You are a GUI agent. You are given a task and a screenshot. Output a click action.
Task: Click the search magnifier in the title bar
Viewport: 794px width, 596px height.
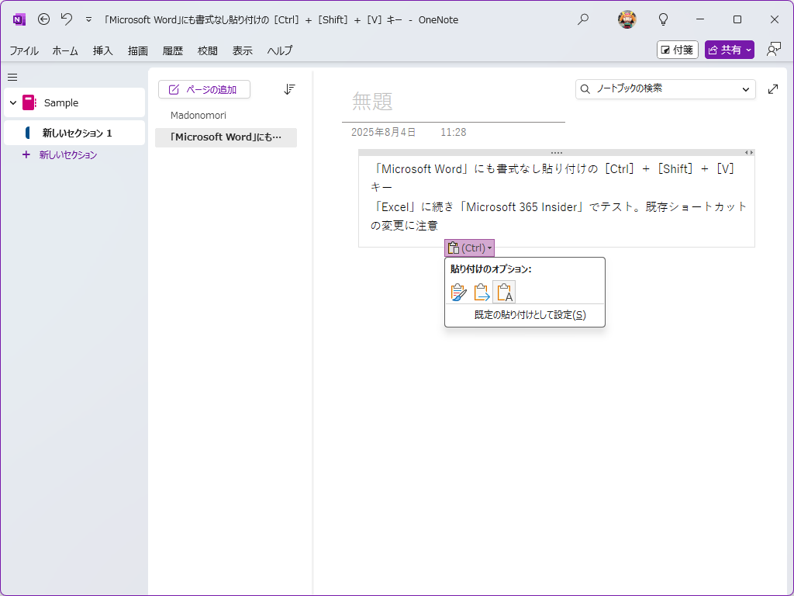(x=582, y=19)
